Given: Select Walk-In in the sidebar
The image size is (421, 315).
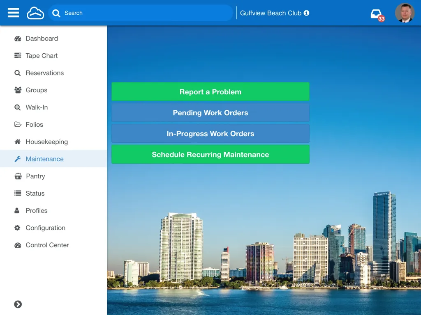Looking at the screenshot, I should click(53, 107).
